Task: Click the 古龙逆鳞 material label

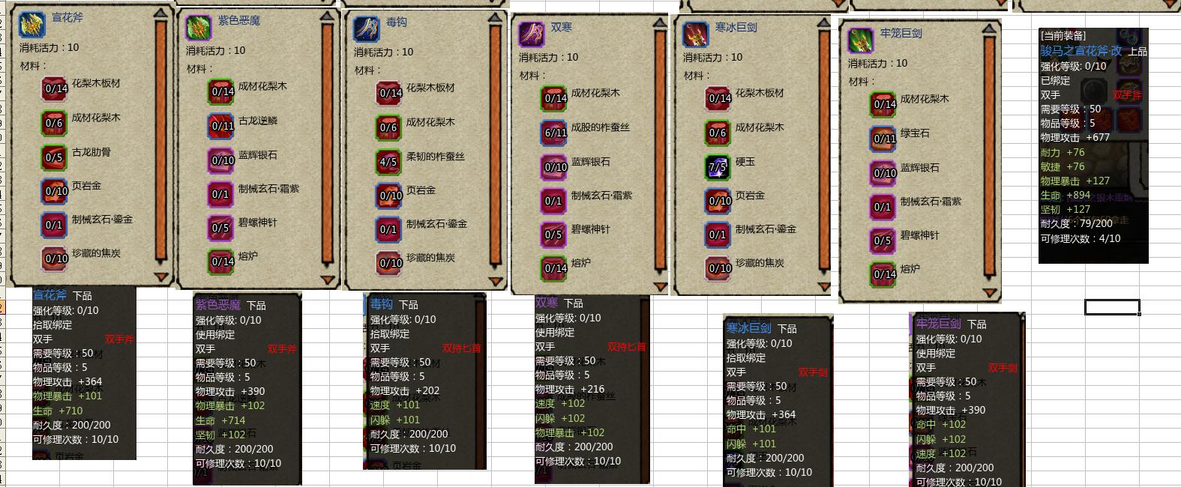Action: click(x=258, y=121)
